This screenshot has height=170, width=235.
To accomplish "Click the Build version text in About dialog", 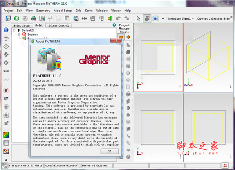I will click(x=43, y=81).
